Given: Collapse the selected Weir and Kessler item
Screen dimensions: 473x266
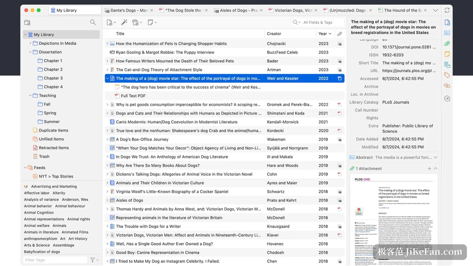Looking at the screenshot, I should pyautogui.click(x=107, y=78).
